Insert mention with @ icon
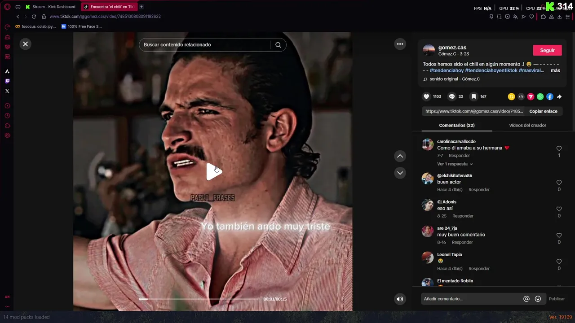Screen dimensions: 575x323 pyautogui.click(x=526, y=299)
